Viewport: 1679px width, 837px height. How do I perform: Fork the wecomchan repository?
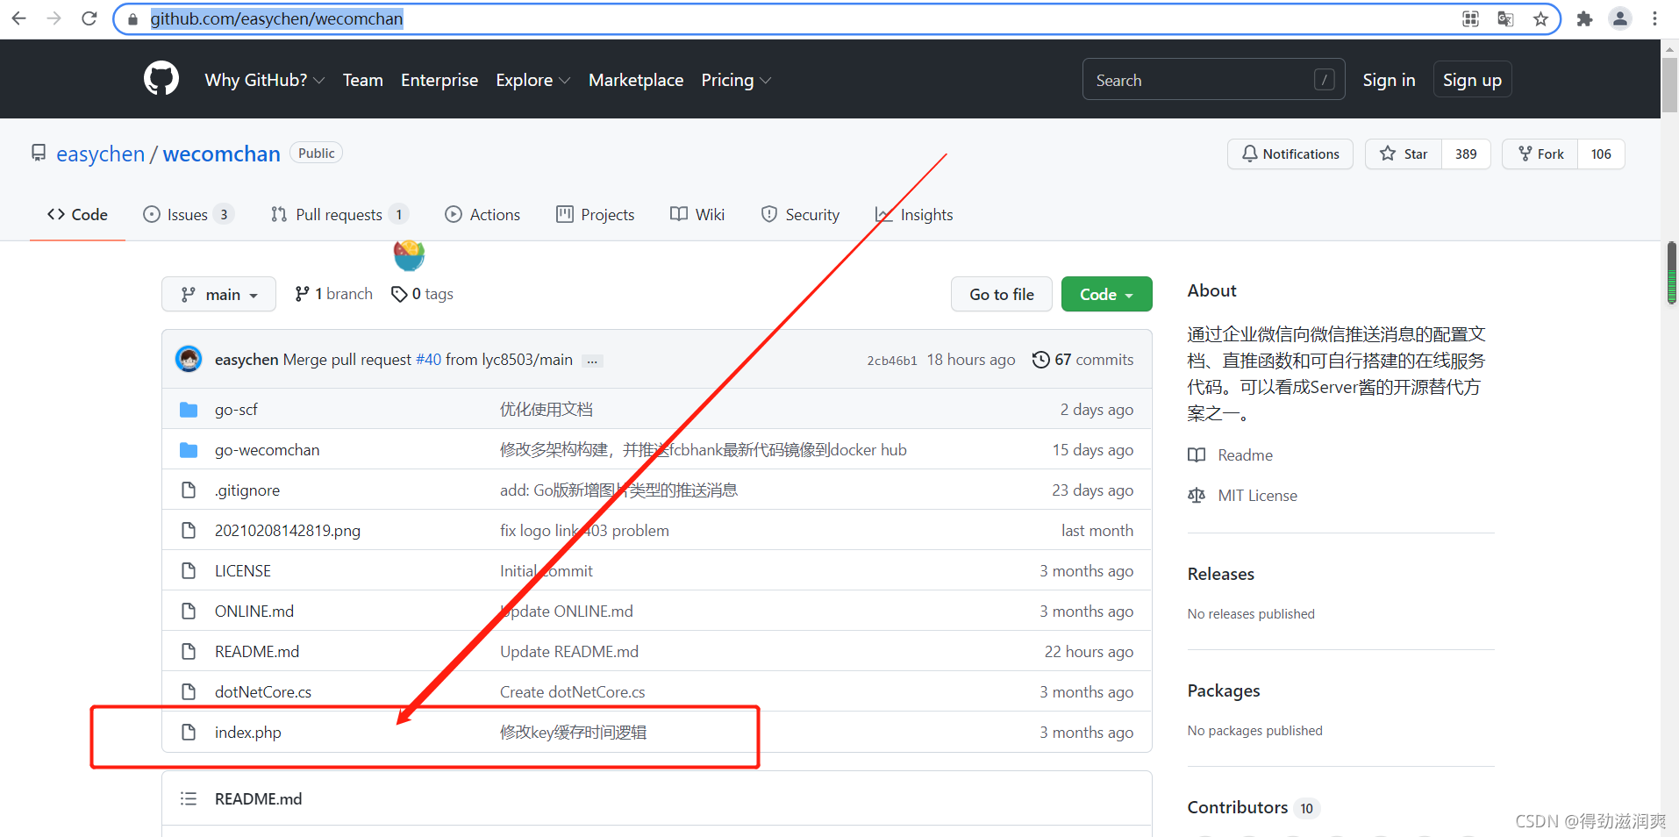(x=1540, y=154)
